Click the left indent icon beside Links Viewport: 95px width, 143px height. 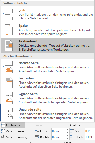(x=37, y=131)
